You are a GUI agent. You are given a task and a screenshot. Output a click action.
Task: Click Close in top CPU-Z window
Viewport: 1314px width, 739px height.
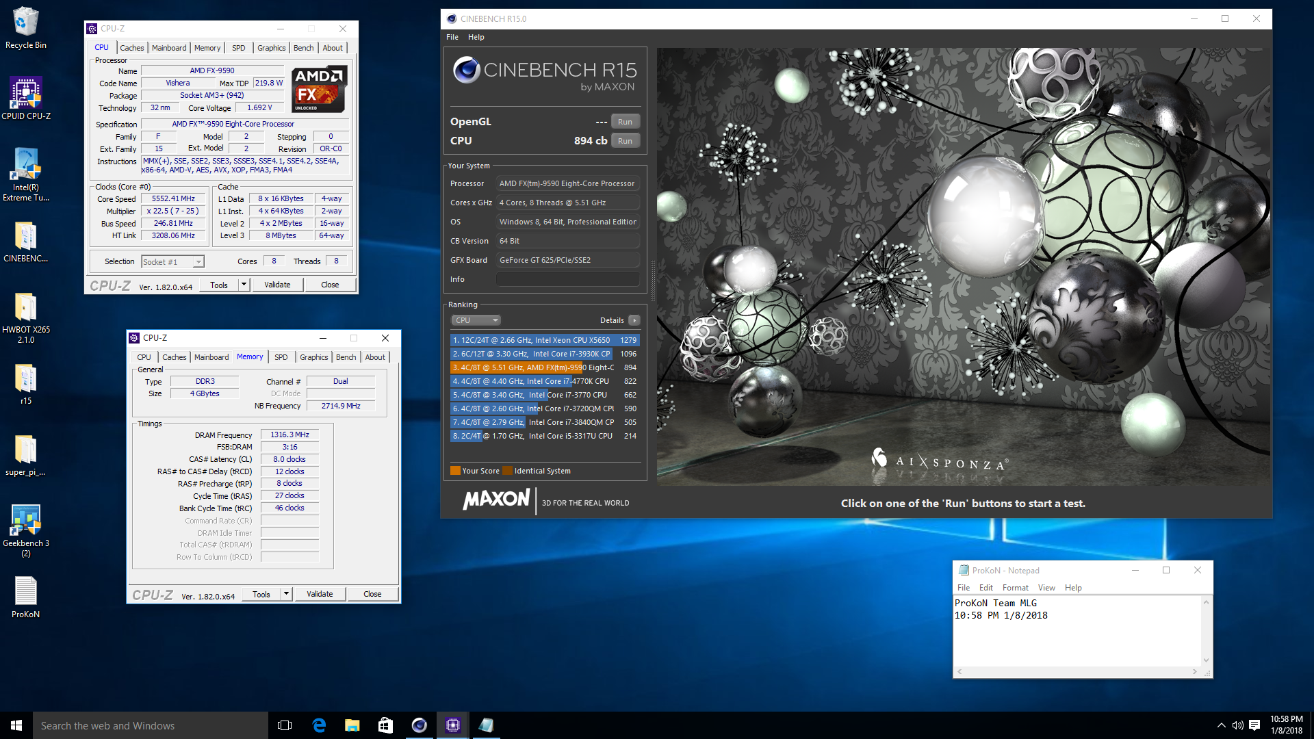click(330, 285)
